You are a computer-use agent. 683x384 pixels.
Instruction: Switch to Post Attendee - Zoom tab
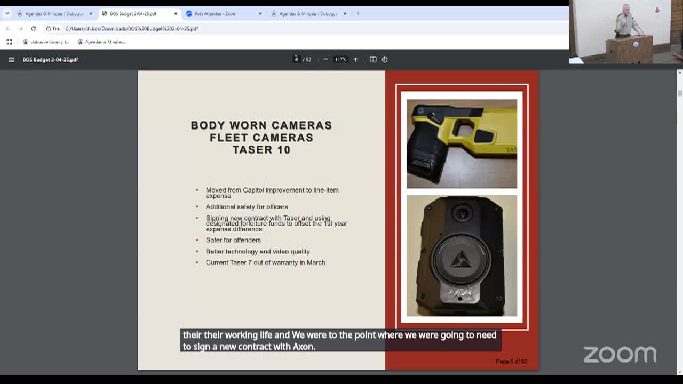[x=223, y=14]
